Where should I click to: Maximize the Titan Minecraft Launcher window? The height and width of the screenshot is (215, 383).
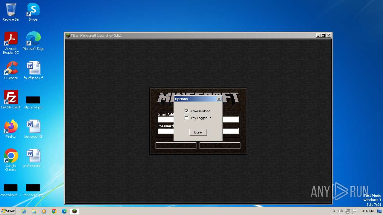pyautogui.click(x=323, y=36)
